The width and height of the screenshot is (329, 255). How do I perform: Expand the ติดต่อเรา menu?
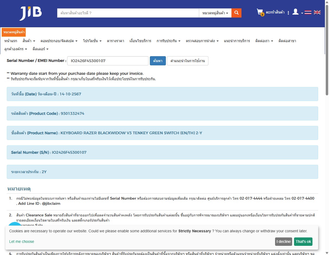click(x=264, y=41)
